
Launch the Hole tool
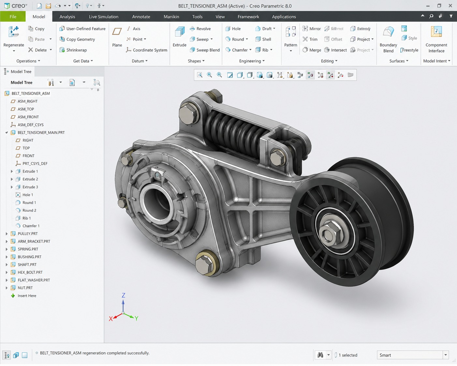[233, 29]
